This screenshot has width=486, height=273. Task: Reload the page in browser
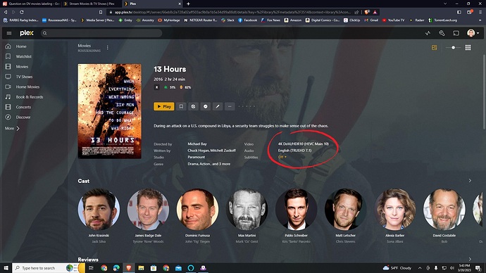coord(22,12)
